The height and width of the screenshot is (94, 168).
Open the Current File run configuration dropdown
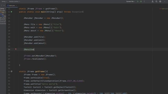(130, 2)
